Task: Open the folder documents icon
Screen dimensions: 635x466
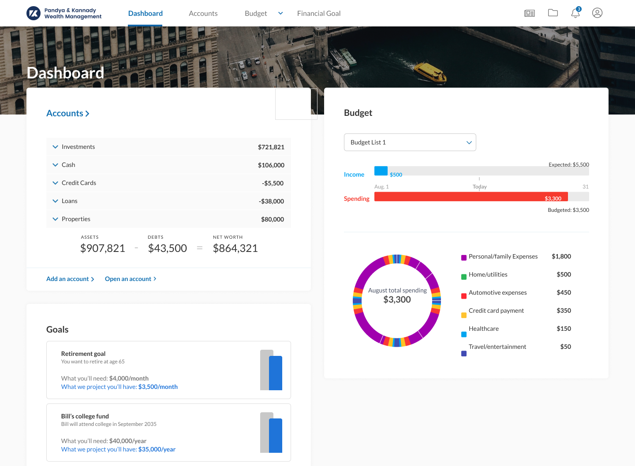Action: point(553,13)
